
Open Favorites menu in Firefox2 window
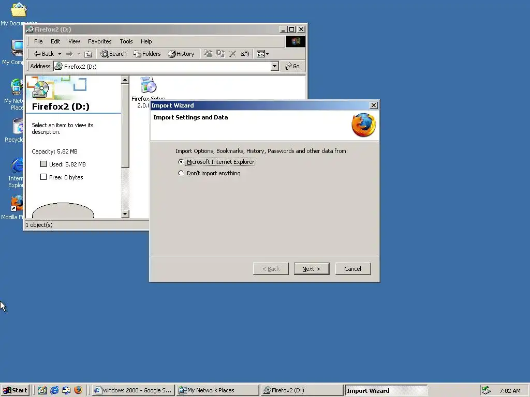click(x=100, y=41)
